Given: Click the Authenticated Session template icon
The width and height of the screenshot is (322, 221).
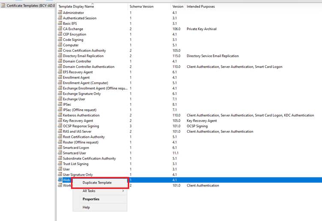Looking at the screenshot, I should (60, 18).
